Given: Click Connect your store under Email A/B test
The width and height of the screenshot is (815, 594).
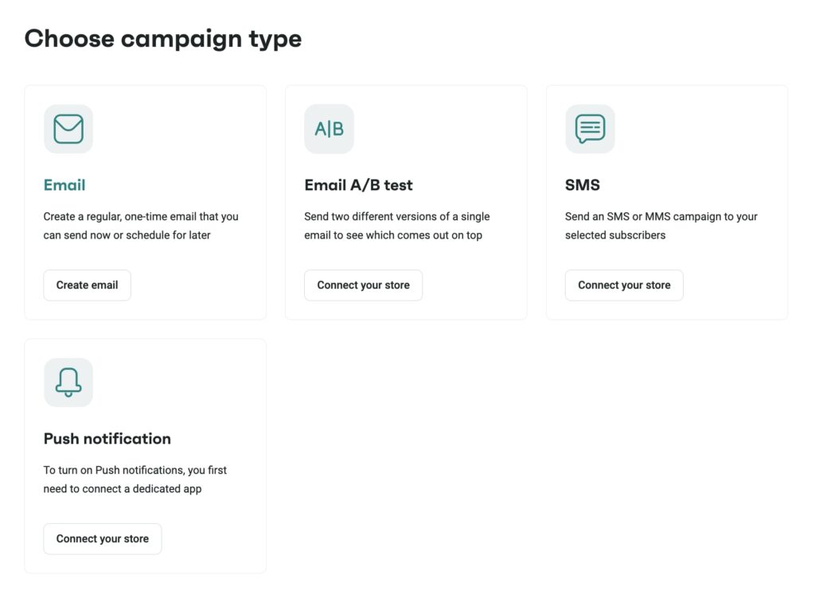Looking at the screenshot, I should [x=363, y=285].
